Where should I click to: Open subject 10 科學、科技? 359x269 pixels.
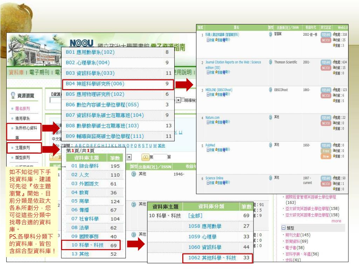[x=87, y=245]
